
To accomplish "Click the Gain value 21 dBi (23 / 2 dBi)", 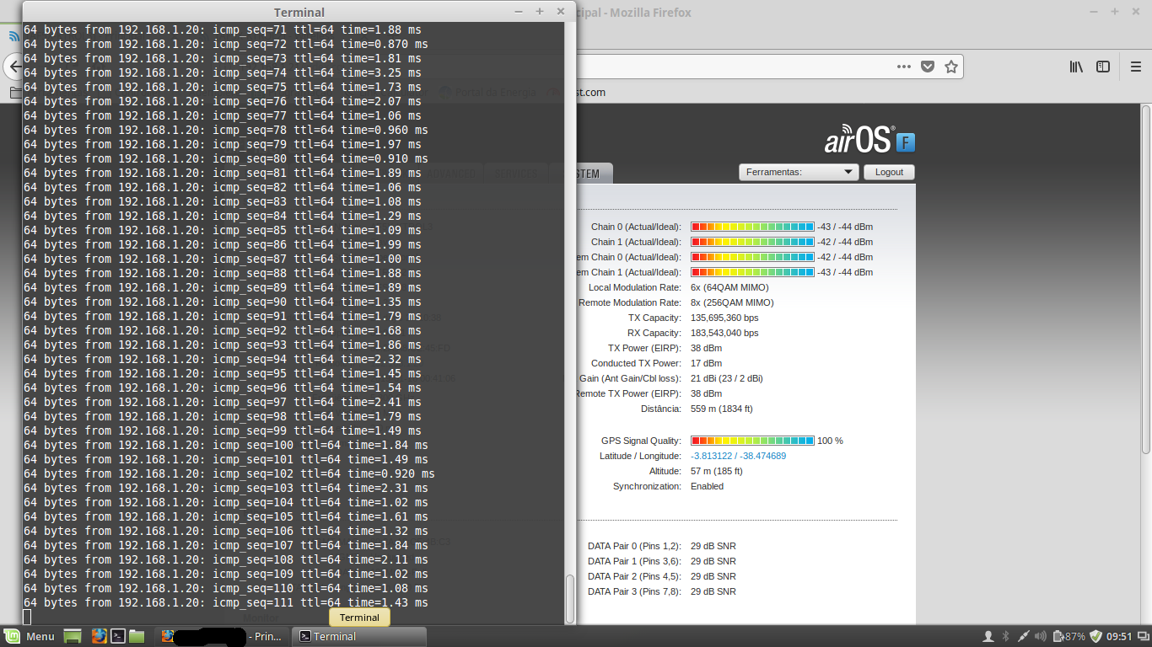I will tap(727, 378).
